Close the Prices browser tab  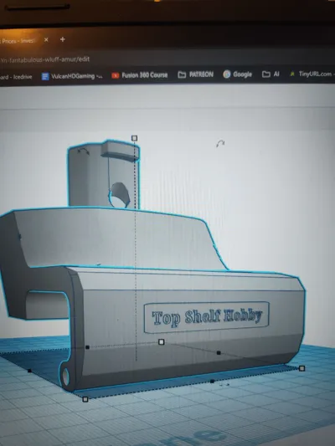click(x=46, y=40)
